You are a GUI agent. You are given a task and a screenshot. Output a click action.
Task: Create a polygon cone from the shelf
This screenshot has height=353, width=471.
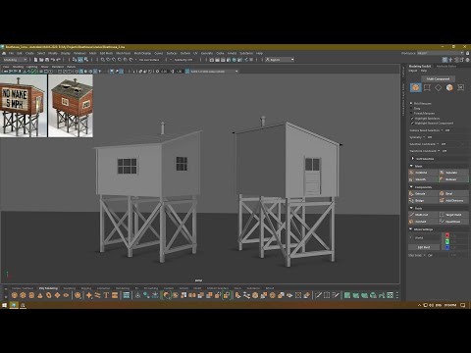[x=40, y=295]
